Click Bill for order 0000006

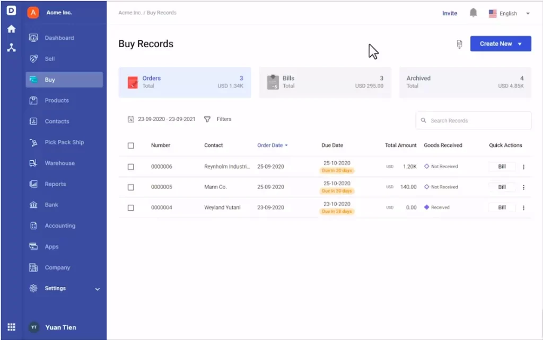502,167
